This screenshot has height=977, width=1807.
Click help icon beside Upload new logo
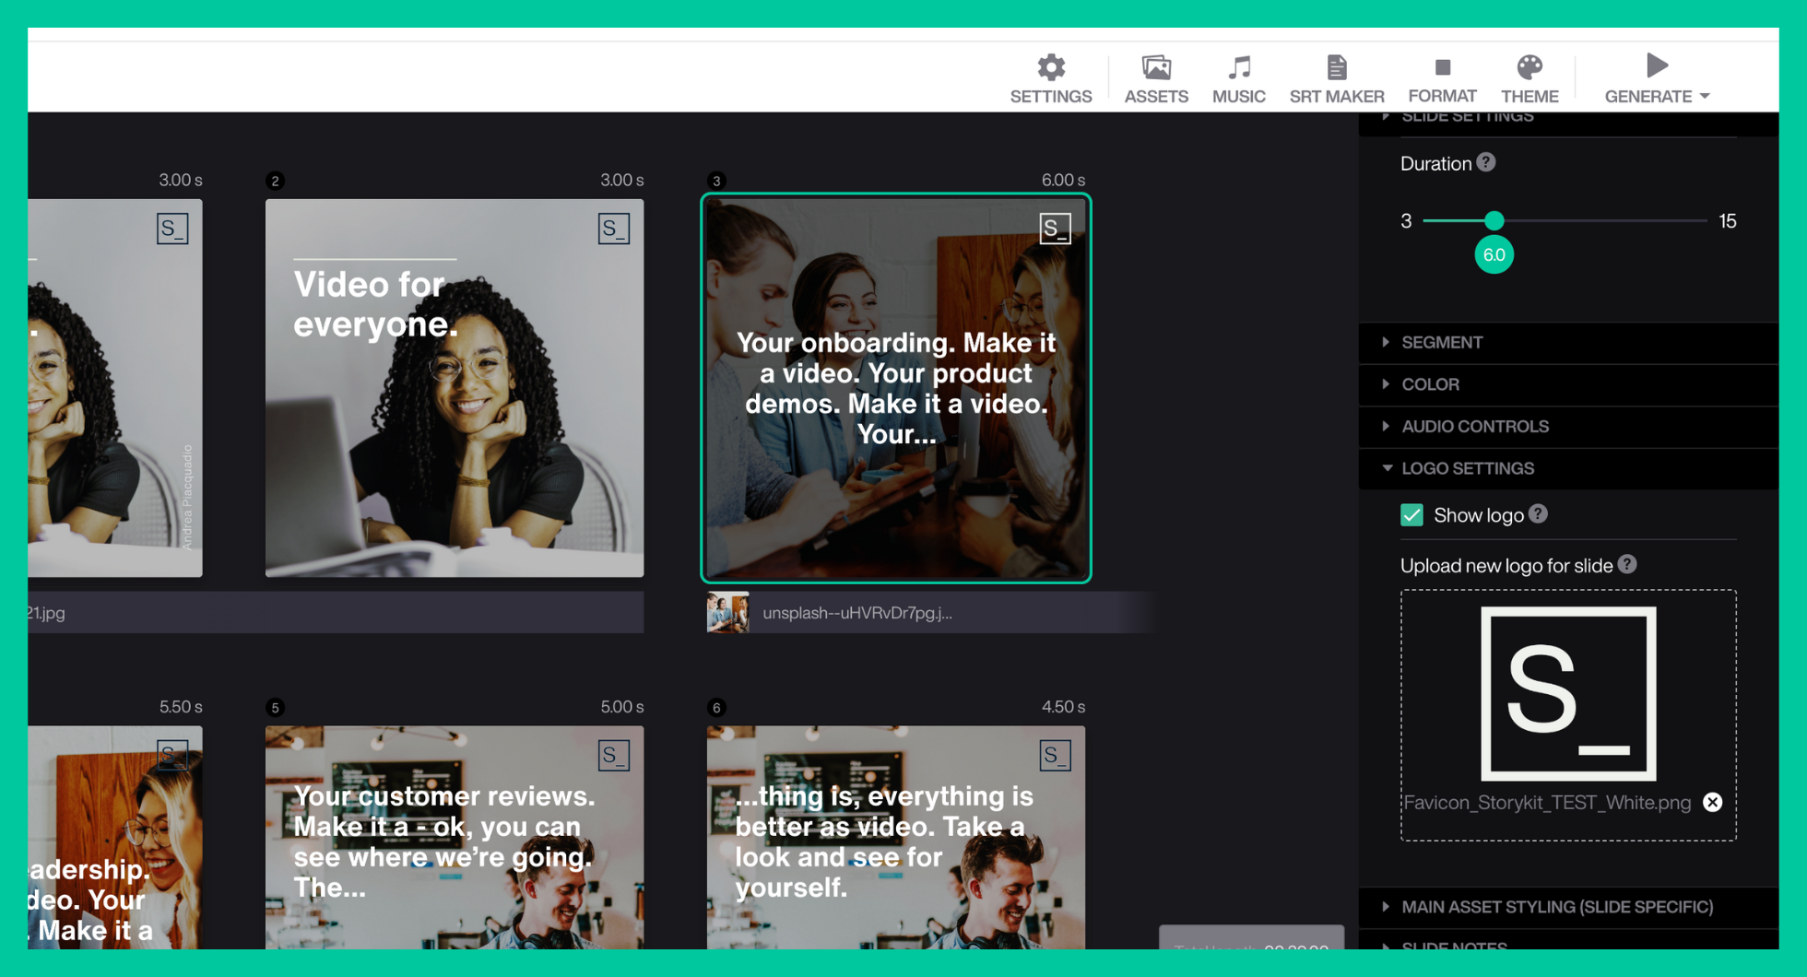point(1627,565)
